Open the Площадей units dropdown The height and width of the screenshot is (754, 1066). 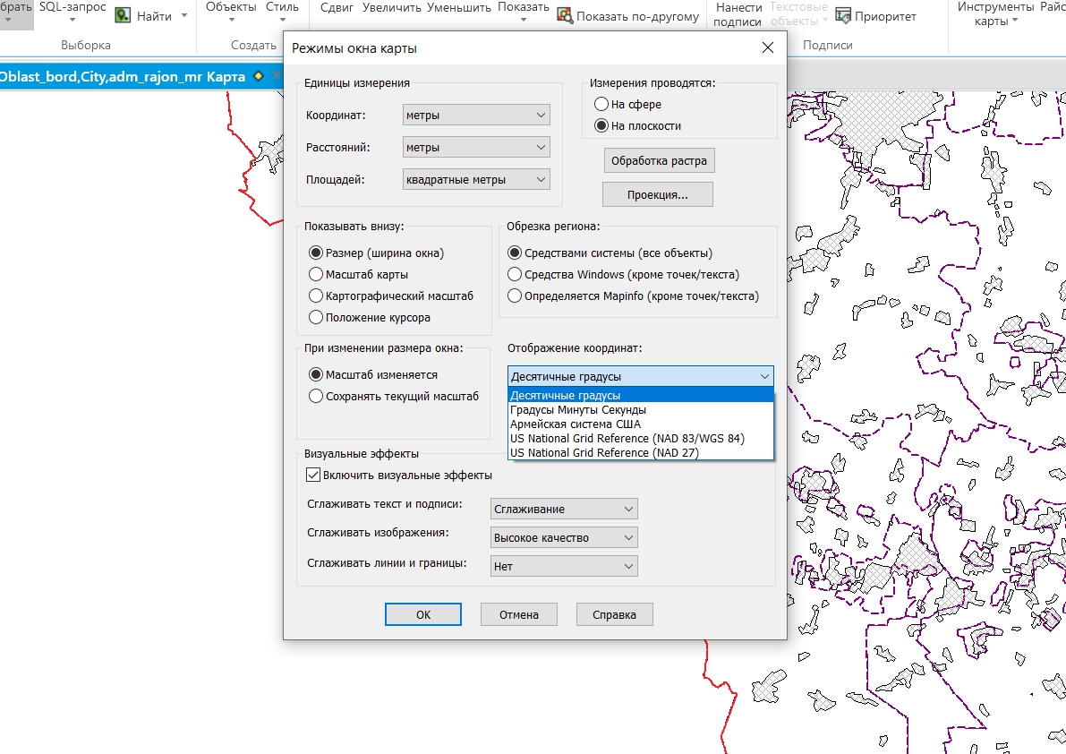476,179
